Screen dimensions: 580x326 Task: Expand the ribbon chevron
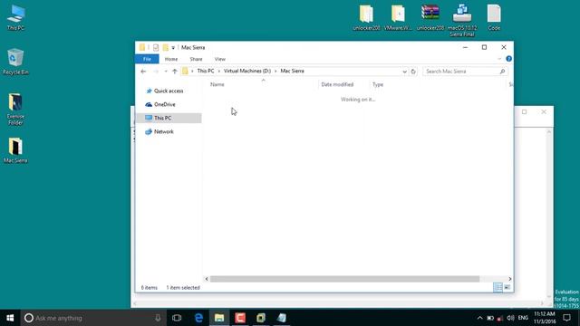[499, 59]
